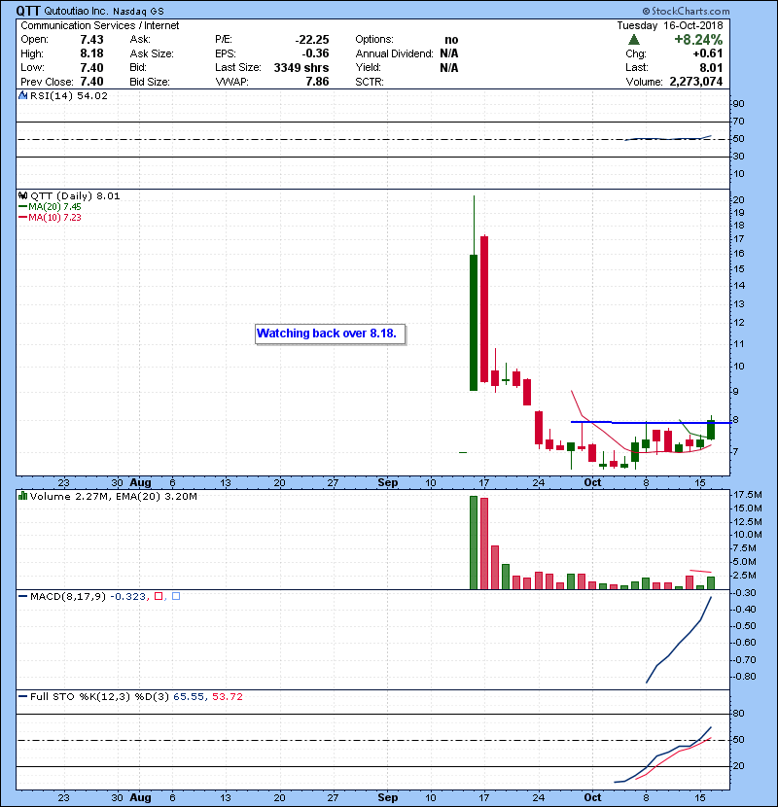Screen dimensions: 778x807
Task: Click the 'Nasdaq GS' exchange label
Action: [x=138, y=12]
